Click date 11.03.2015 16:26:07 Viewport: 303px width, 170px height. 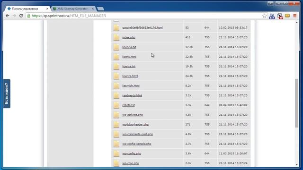[x=233, y=153]
